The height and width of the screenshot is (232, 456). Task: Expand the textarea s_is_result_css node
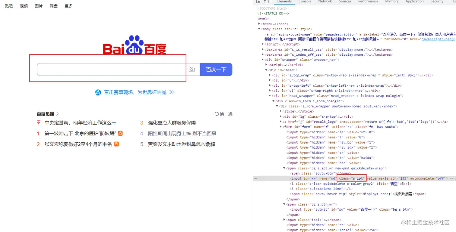[x=263, y=49]
